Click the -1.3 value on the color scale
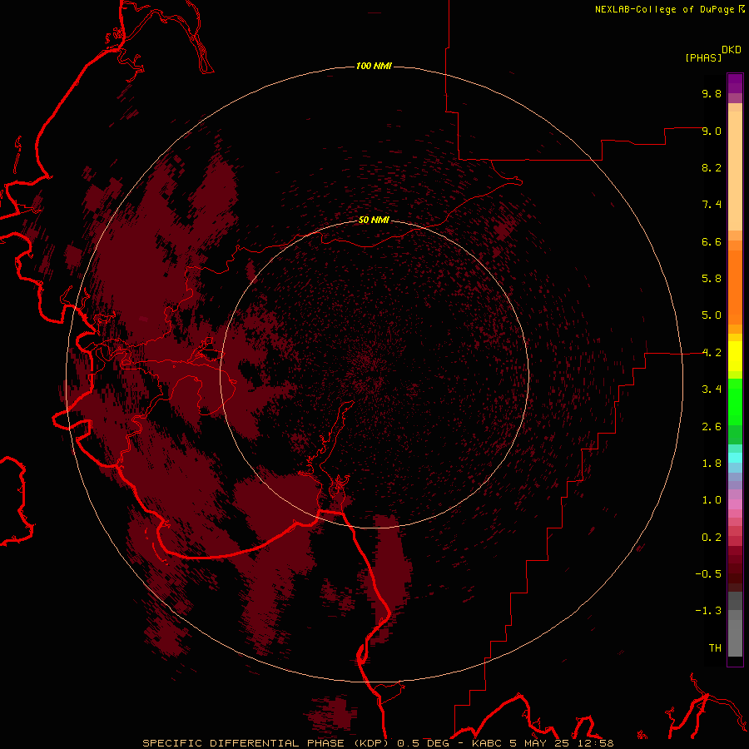The image size is (749, 749). (708, 611)
